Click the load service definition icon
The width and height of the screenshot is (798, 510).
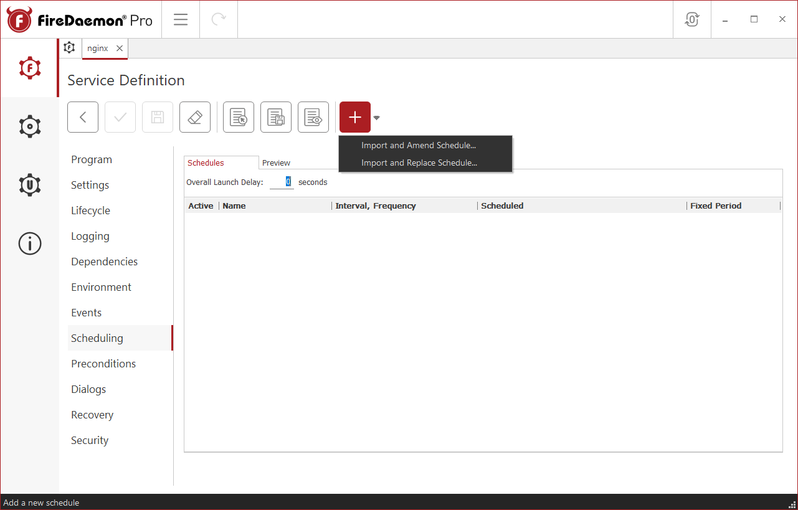click(x=239, y=117)
